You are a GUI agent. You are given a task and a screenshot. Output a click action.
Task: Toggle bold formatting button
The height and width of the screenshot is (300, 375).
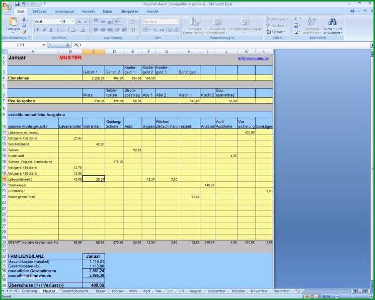coord(38,30)
